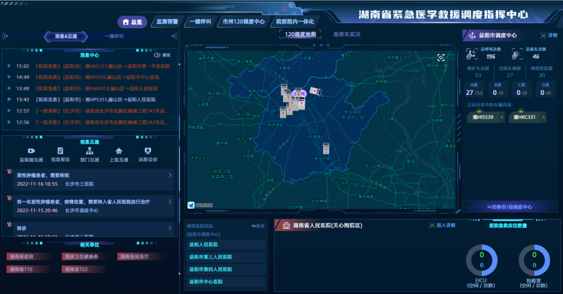Switch to 急救车实况 view
This screenshot has height=294, width=563.
(347, 34)
